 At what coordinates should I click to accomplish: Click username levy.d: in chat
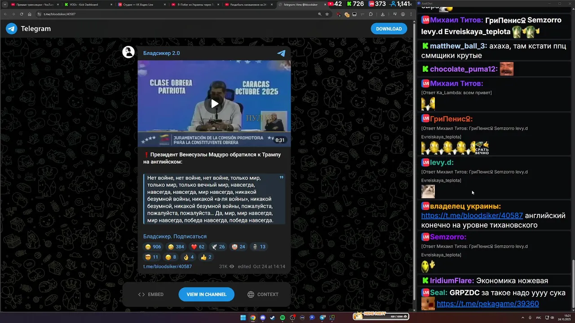pos(442,162)
